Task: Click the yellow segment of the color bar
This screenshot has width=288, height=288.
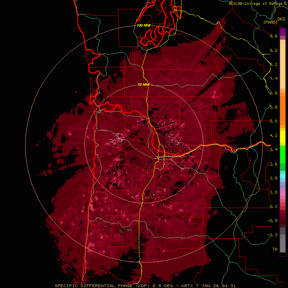Action: tap(283, 137)
